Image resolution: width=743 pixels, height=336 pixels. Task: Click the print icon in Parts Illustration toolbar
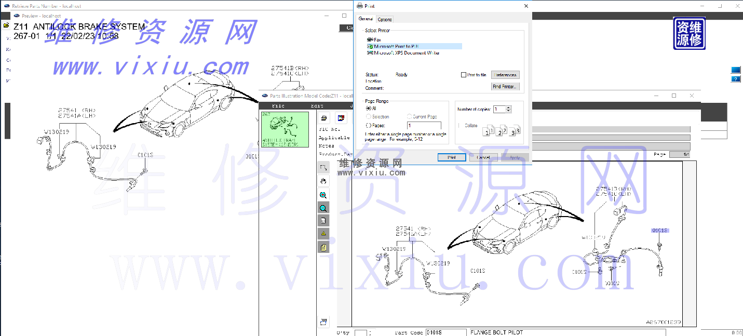pyautogui.click(x=324, y=118)
